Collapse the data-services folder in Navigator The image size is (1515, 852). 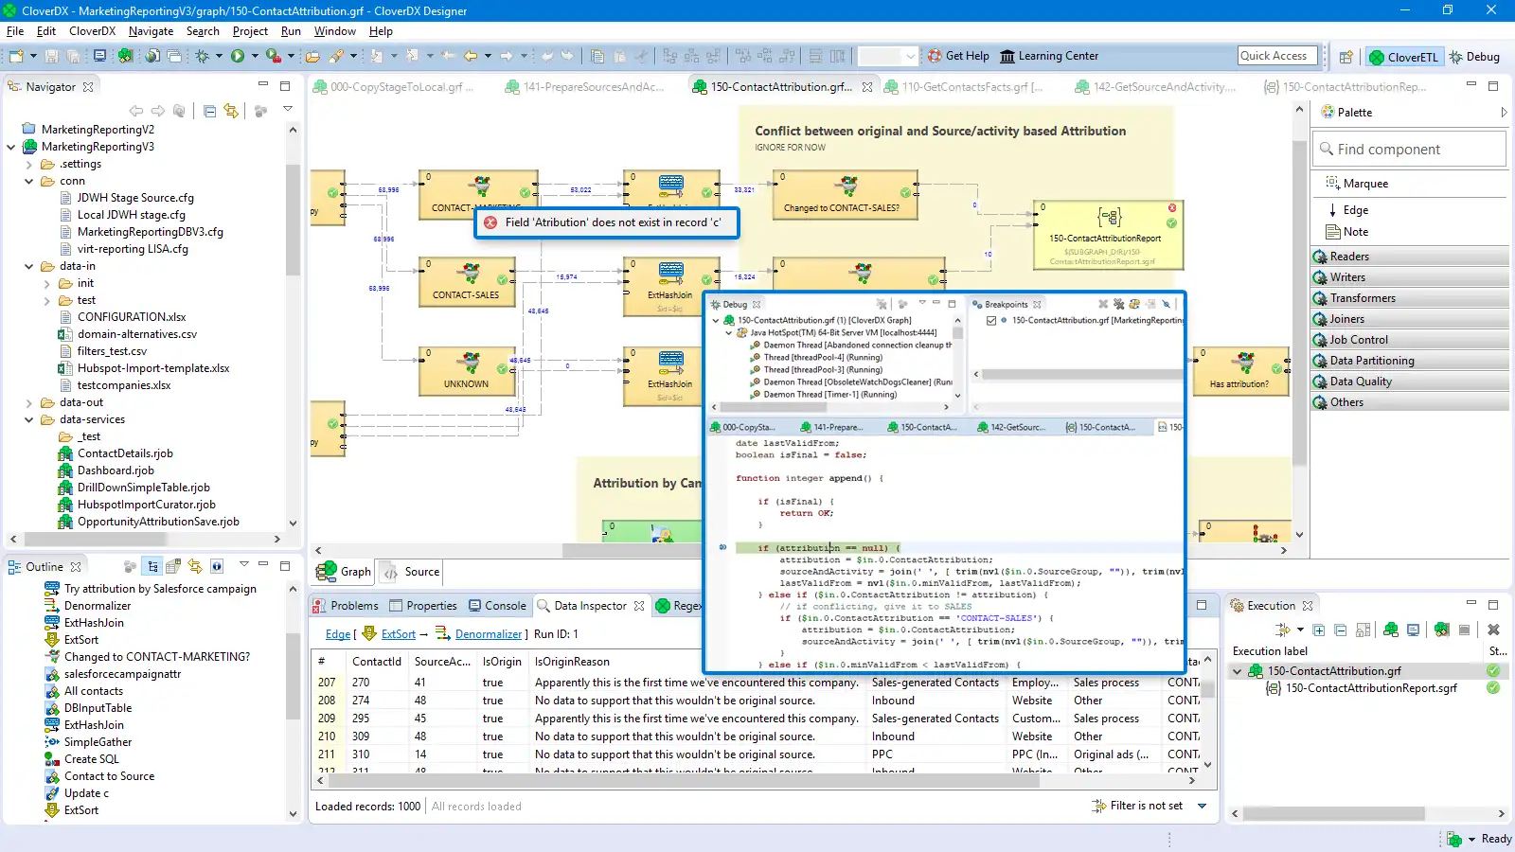tap(28, 419)
